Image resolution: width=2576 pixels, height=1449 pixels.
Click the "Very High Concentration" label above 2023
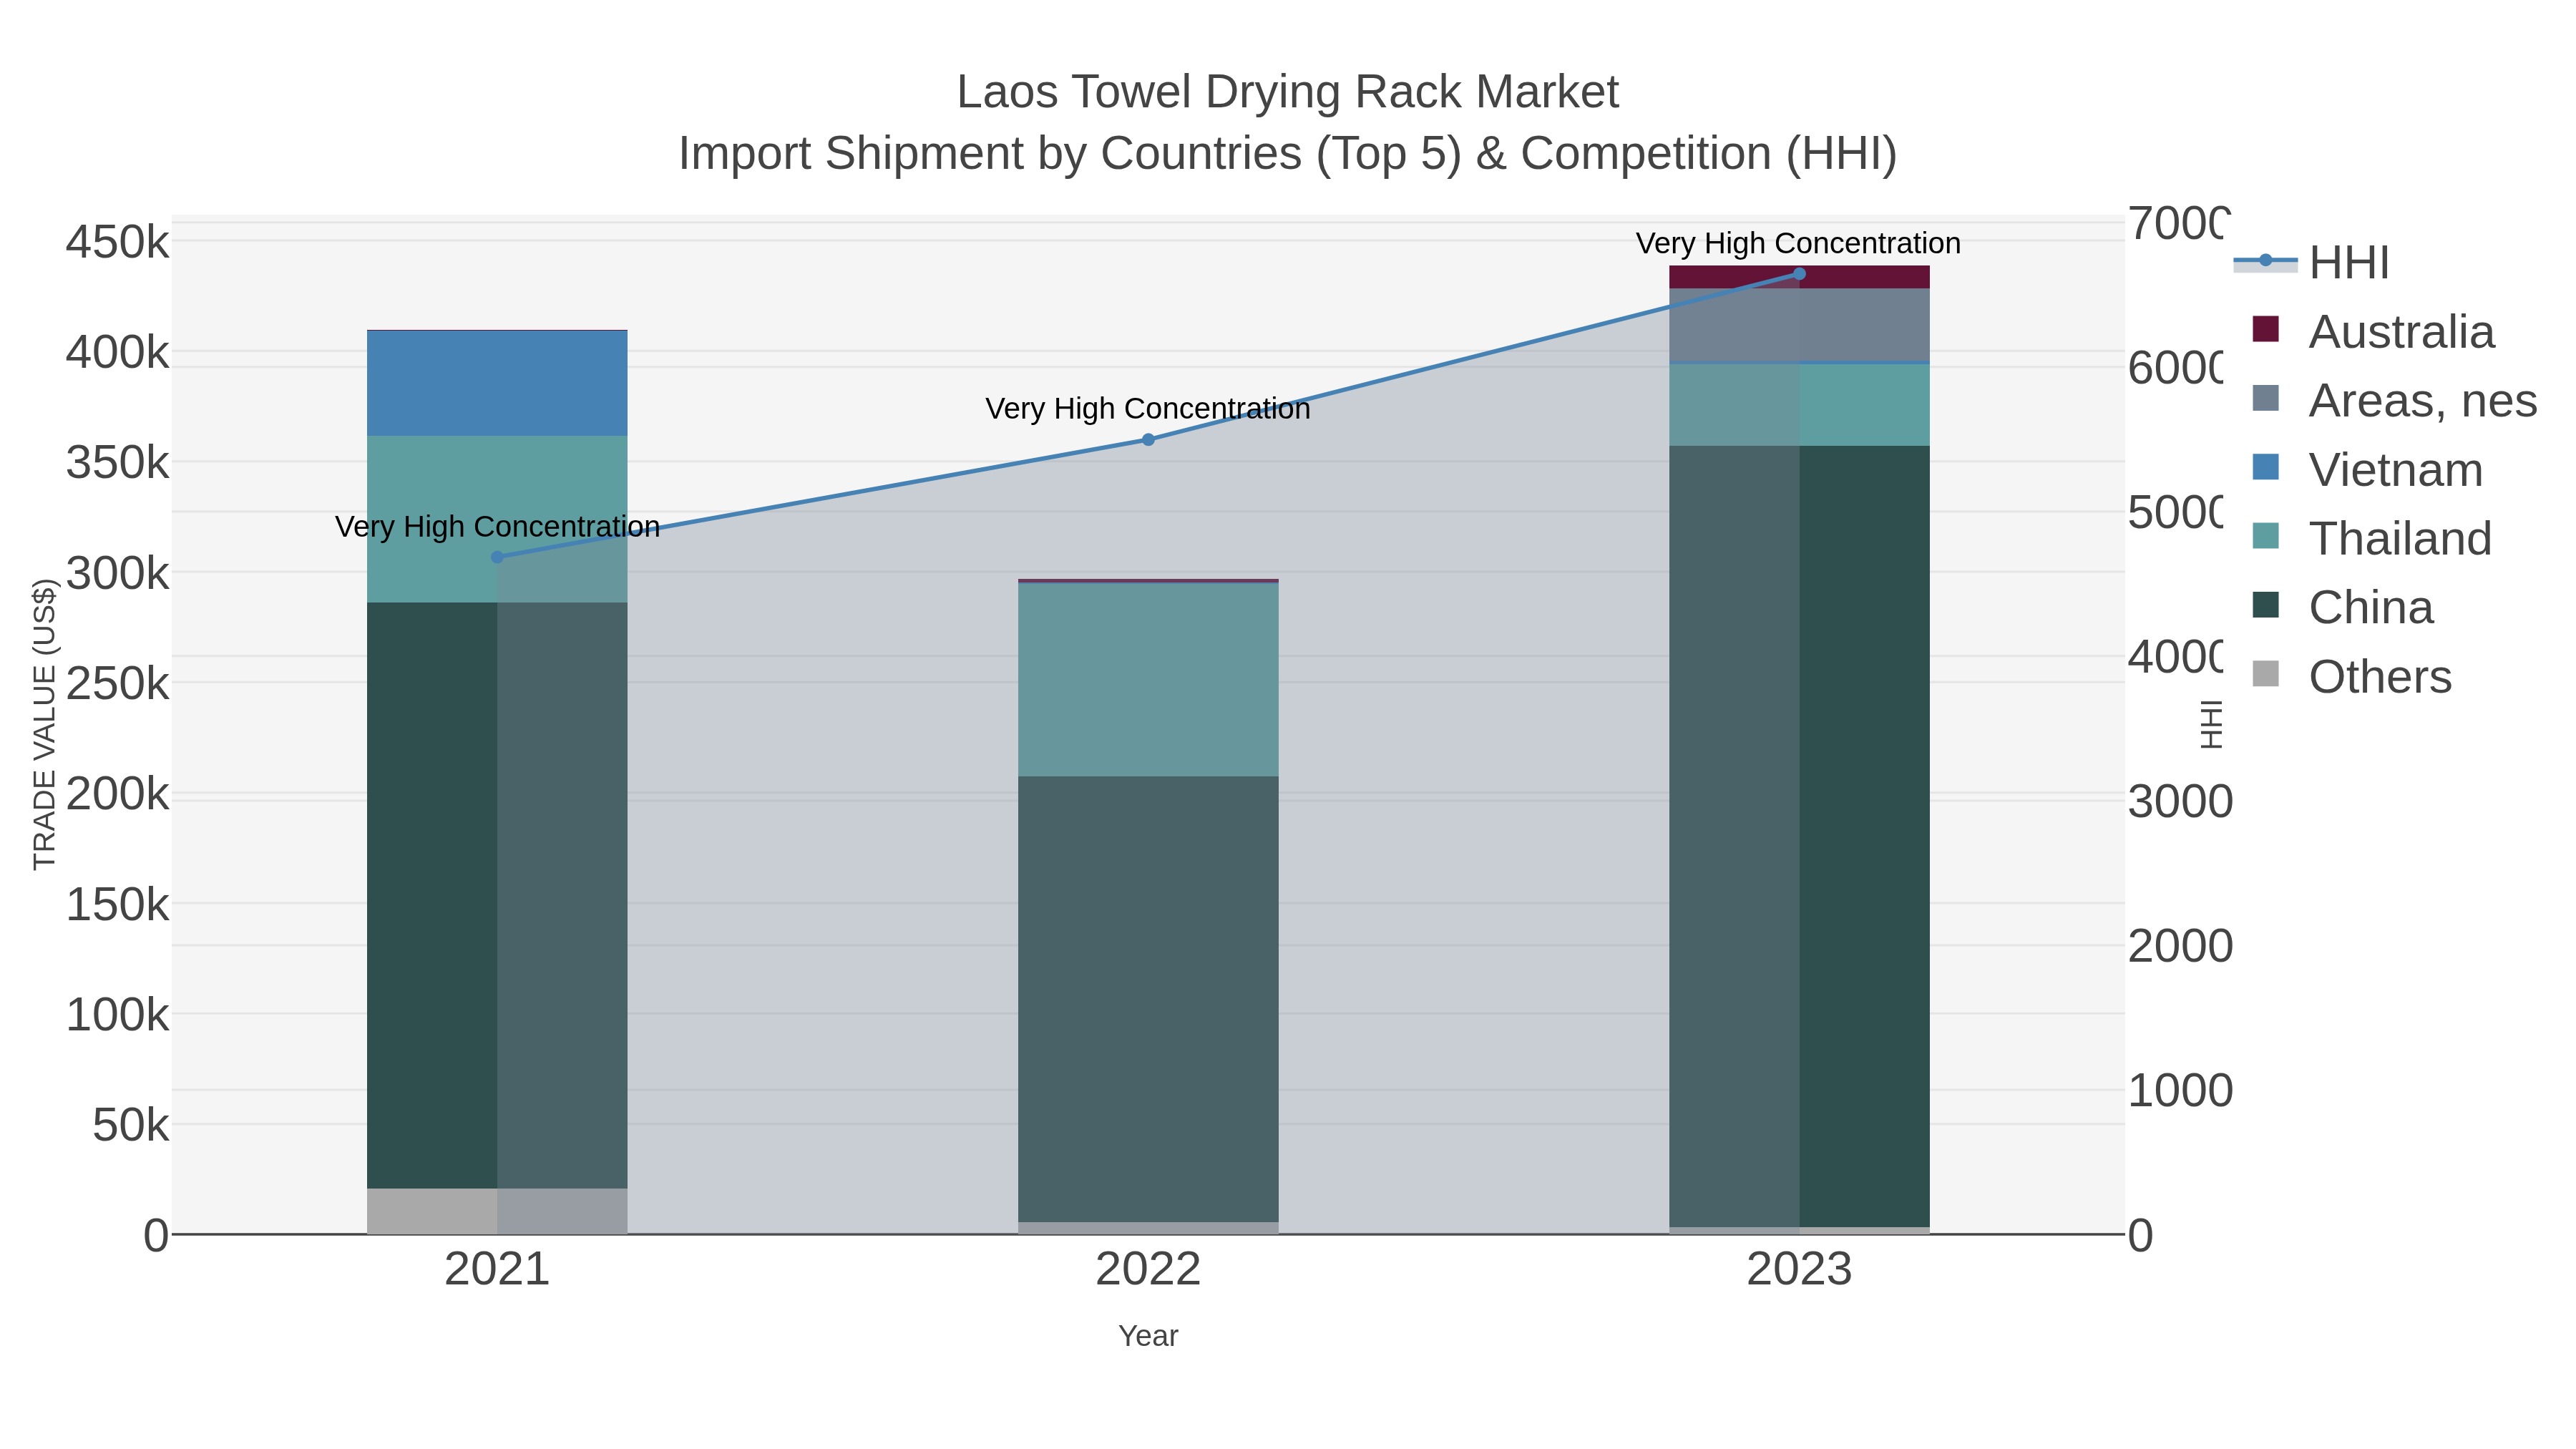tap(1799, 244)
